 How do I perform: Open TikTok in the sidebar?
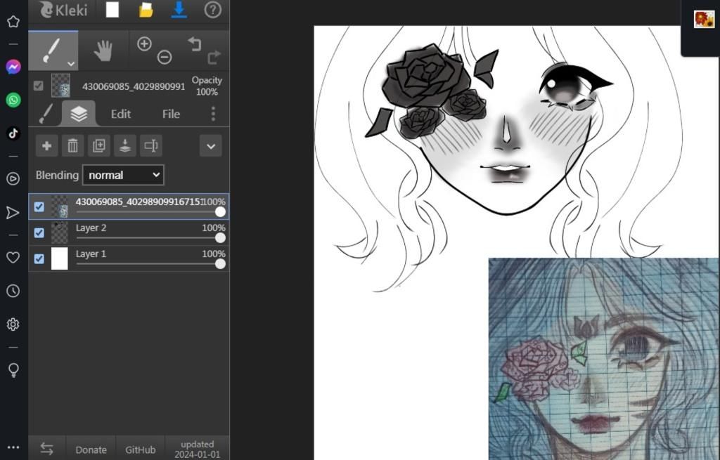tap(13, 133)
